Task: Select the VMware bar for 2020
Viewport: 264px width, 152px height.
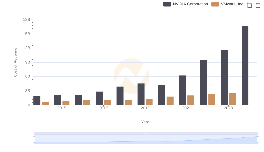Action: pyautogui.click(x=170, y=101)
